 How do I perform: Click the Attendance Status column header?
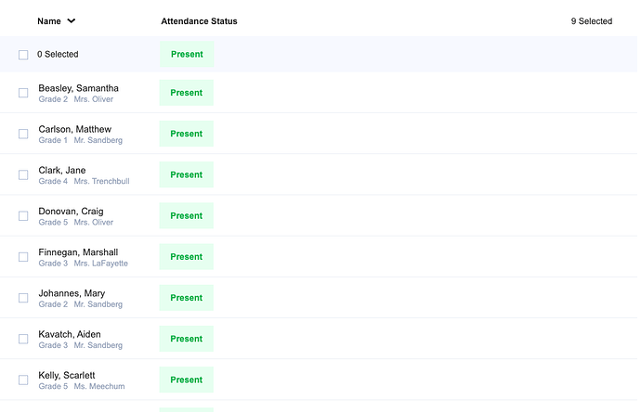pos(199,21)
